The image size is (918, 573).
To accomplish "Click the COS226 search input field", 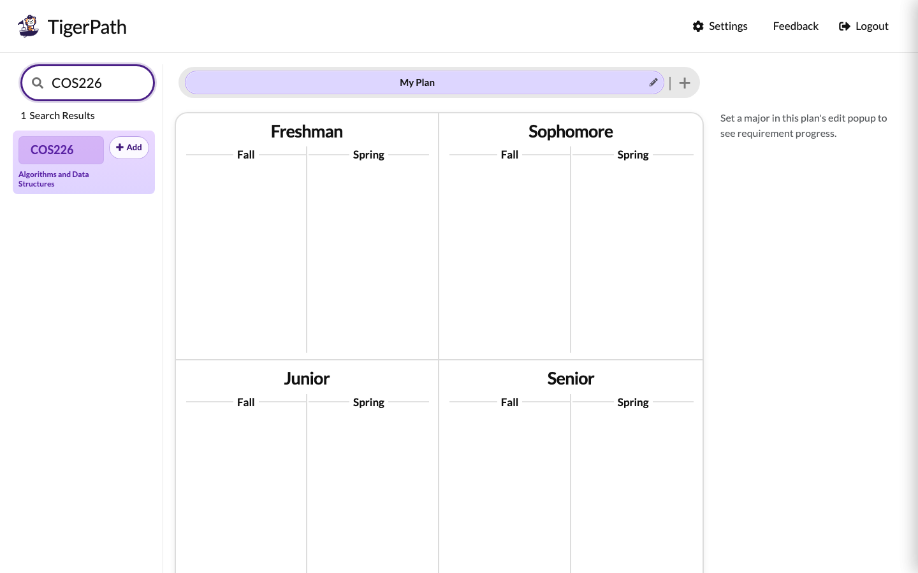I will 88,83.
